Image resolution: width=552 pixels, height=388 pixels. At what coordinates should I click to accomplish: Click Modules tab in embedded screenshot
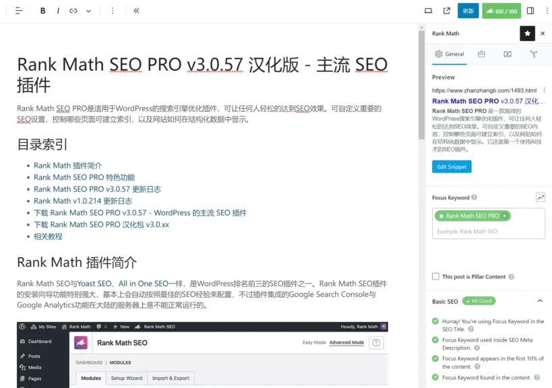[91, 378]
